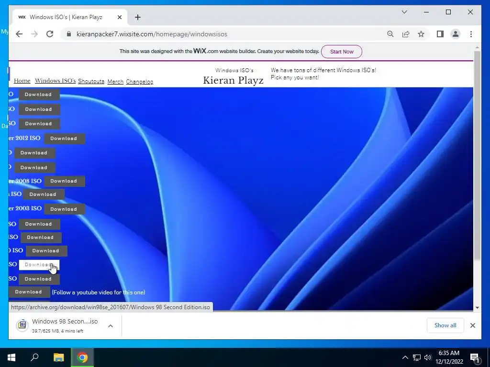This screenshot has width=490, height=367.
Task: Select the Windows ISO's | Kieran Playz tab
Action: 70,17
